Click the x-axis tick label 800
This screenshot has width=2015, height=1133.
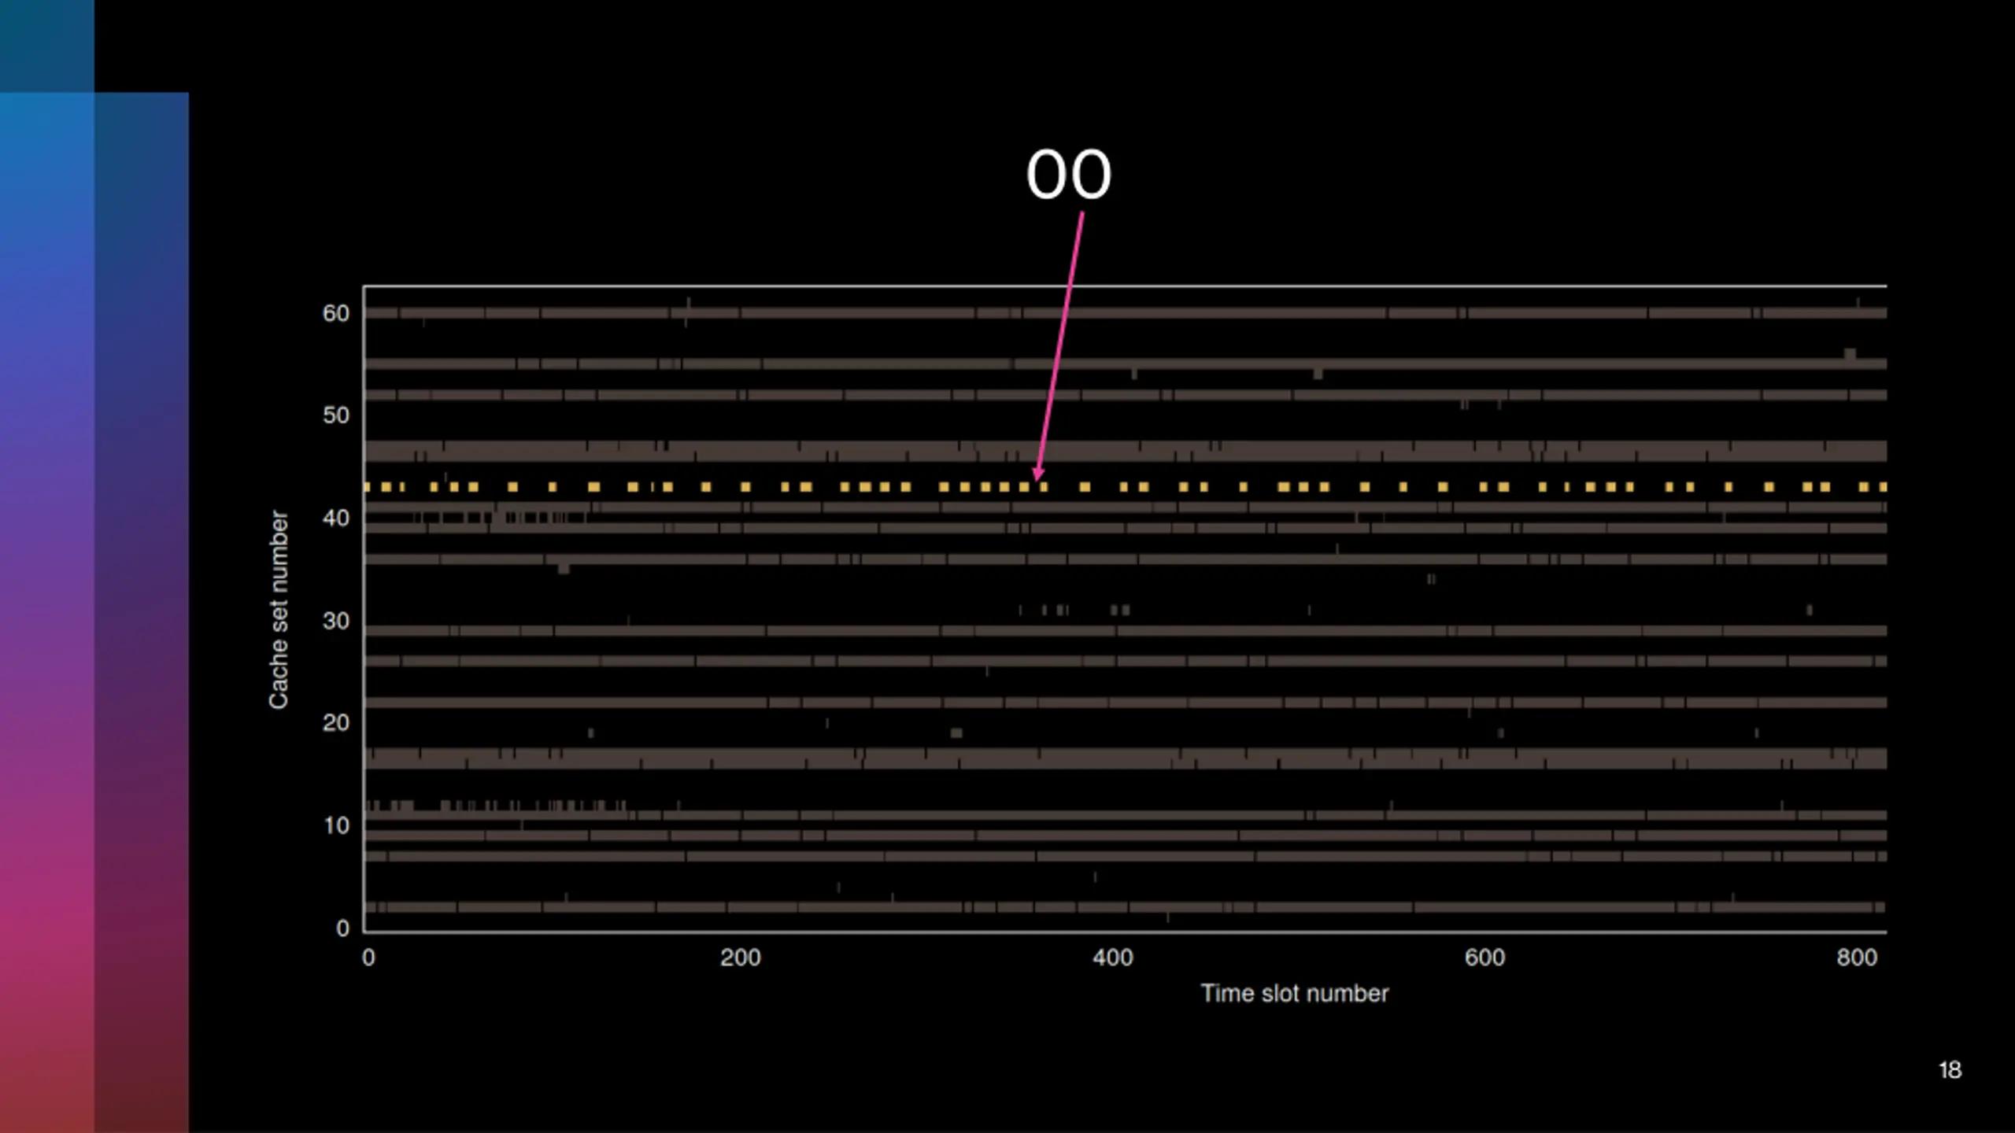[1857, 958]
